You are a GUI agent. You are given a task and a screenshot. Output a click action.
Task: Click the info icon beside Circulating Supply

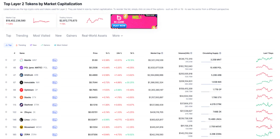click(220, 53)
